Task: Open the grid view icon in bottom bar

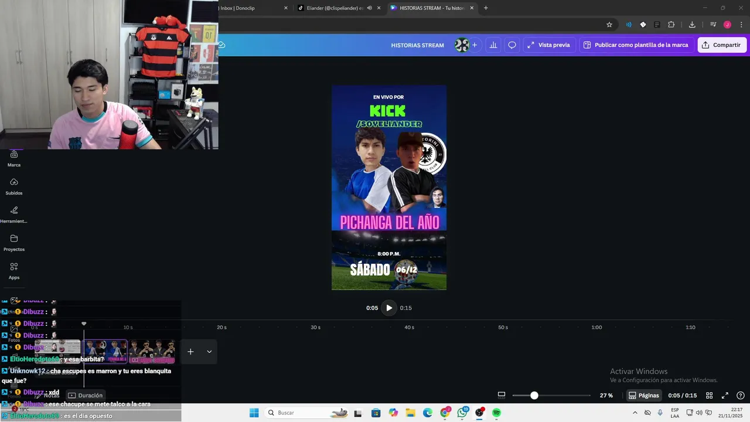Action: (x=709, y=396)
